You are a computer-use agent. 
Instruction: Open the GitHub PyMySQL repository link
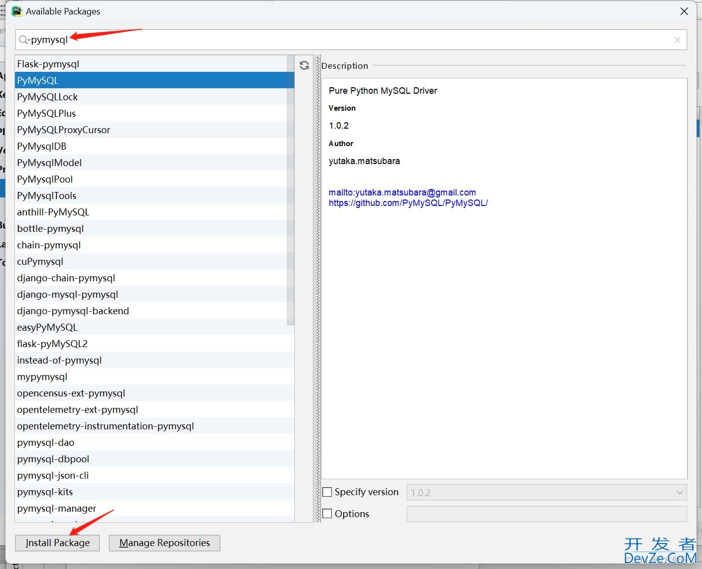point(408,203)
